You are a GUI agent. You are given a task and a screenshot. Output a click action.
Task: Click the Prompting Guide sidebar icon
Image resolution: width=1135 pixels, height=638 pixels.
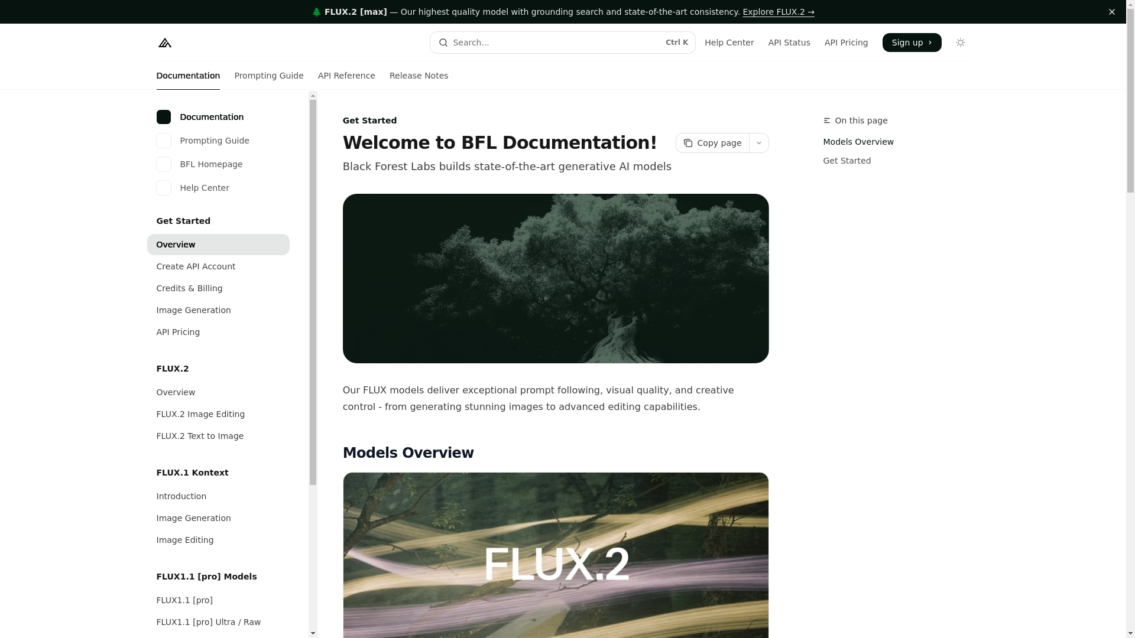click(x=164, y=141)
